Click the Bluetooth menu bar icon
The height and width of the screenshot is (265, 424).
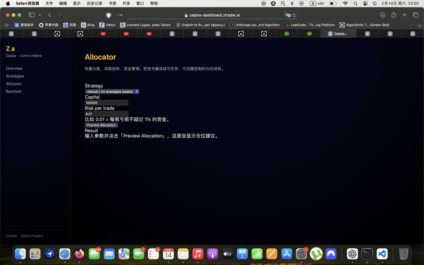coord(292,4)
